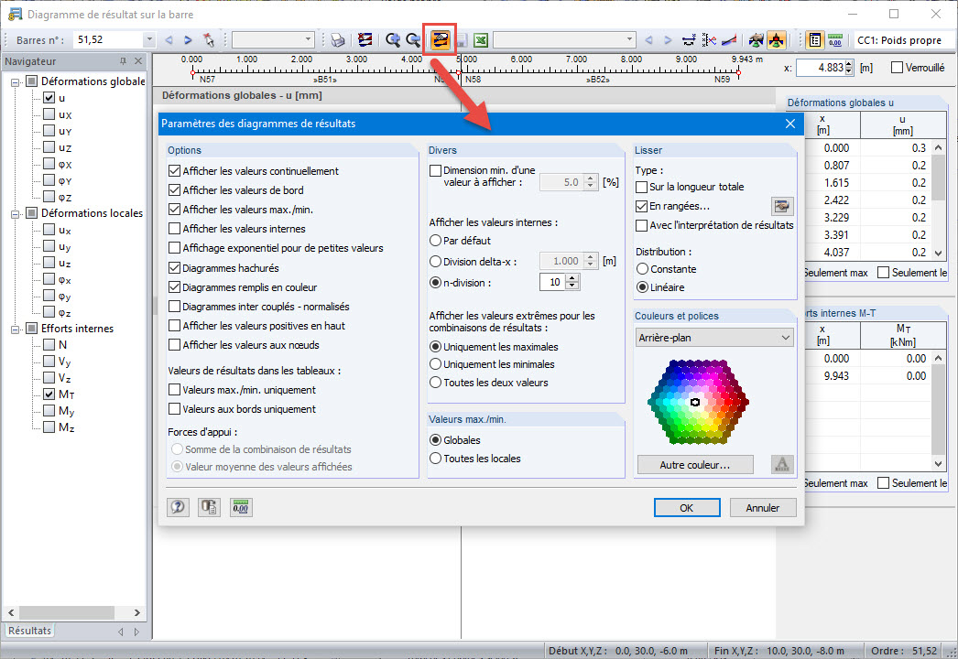Check Sur la longueur totale option
Image resolution: width=958 pixels, height=659 pixels.
coord(641,187)
